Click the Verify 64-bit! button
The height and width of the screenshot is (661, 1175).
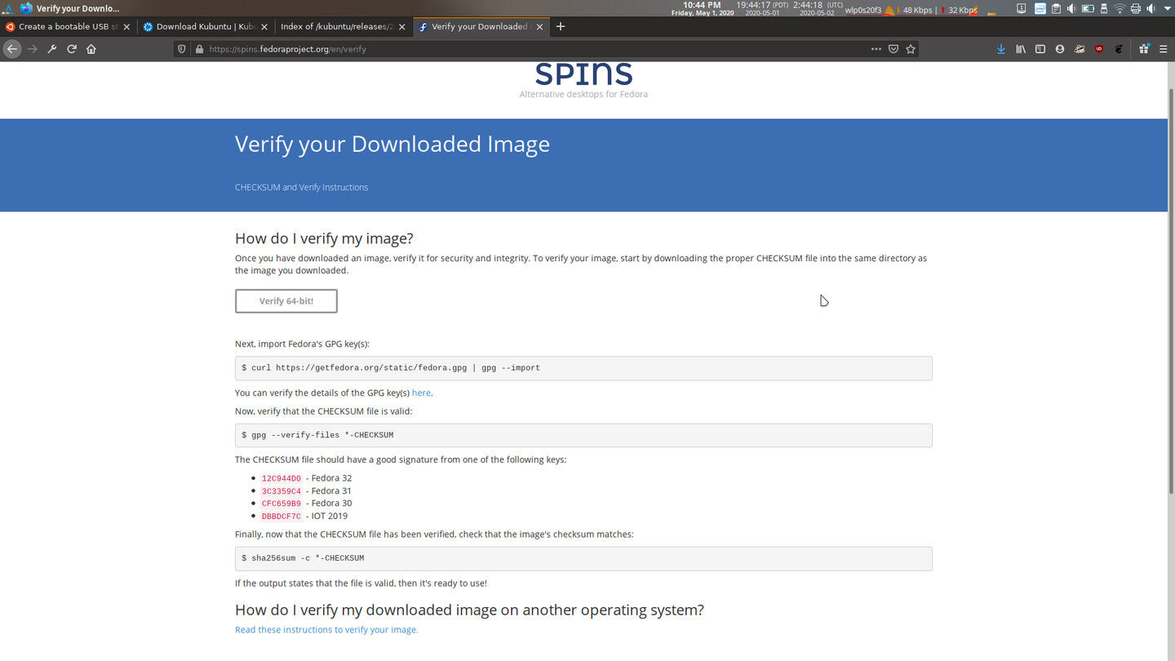pyautogui.click(x=286, y=301)
